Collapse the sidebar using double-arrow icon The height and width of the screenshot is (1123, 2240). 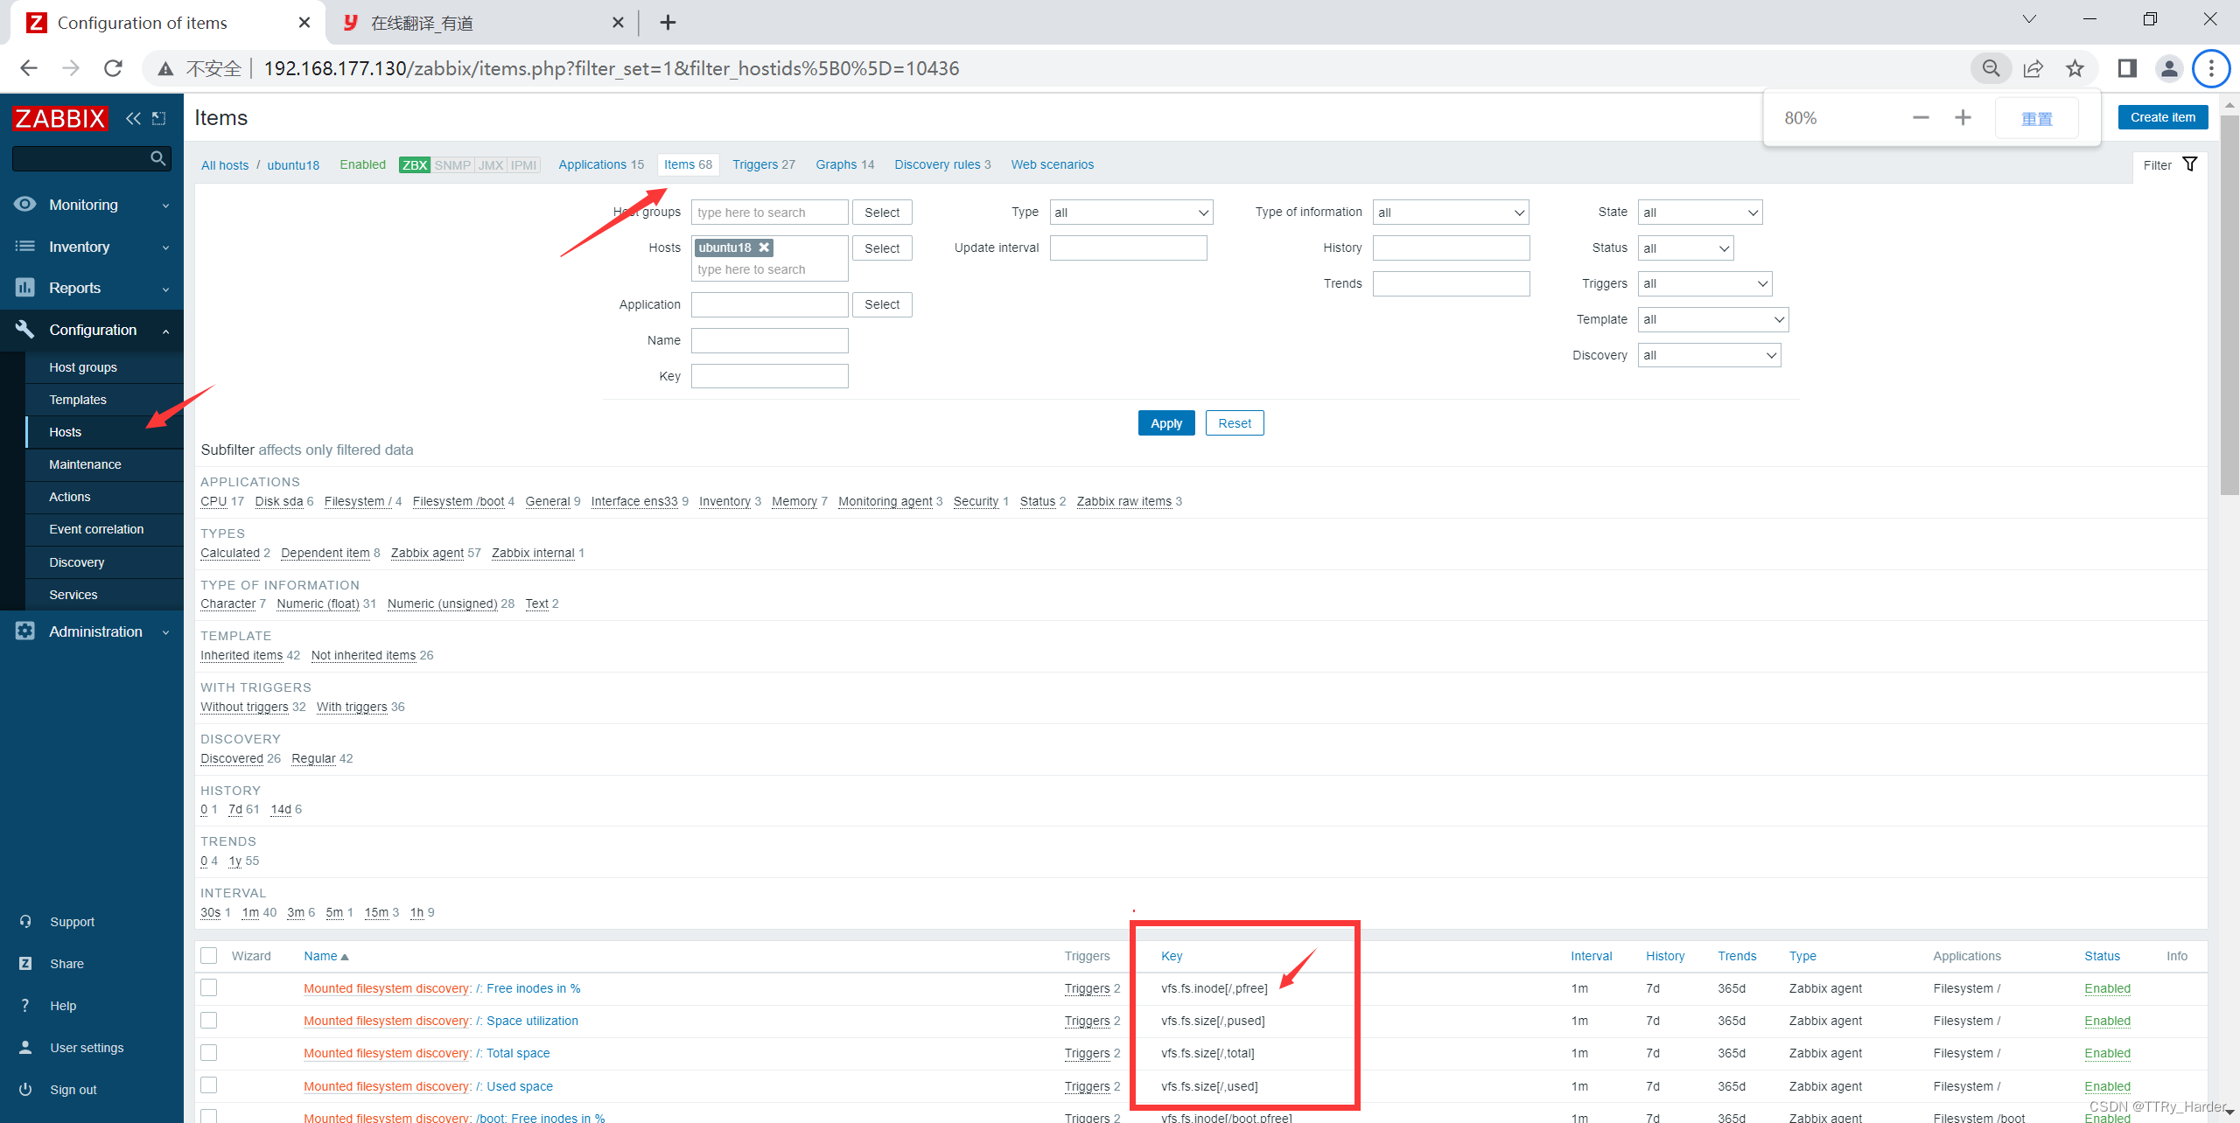pyautogui.click(x=133, y=118)
